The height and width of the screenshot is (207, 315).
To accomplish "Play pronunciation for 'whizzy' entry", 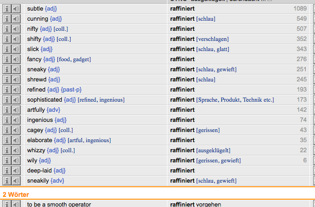I will coord(16,150).
